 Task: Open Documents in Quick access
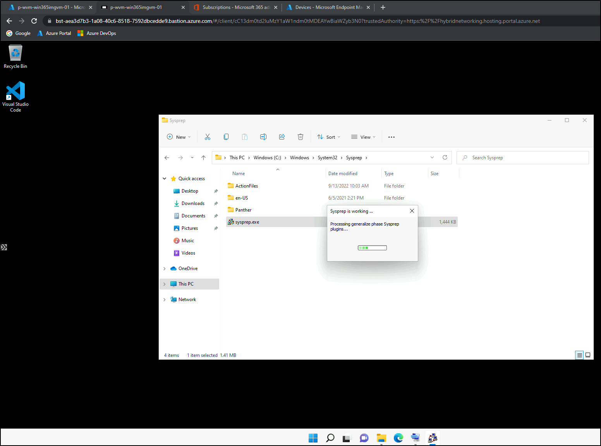pyautogui.click(x=193, y=216)
